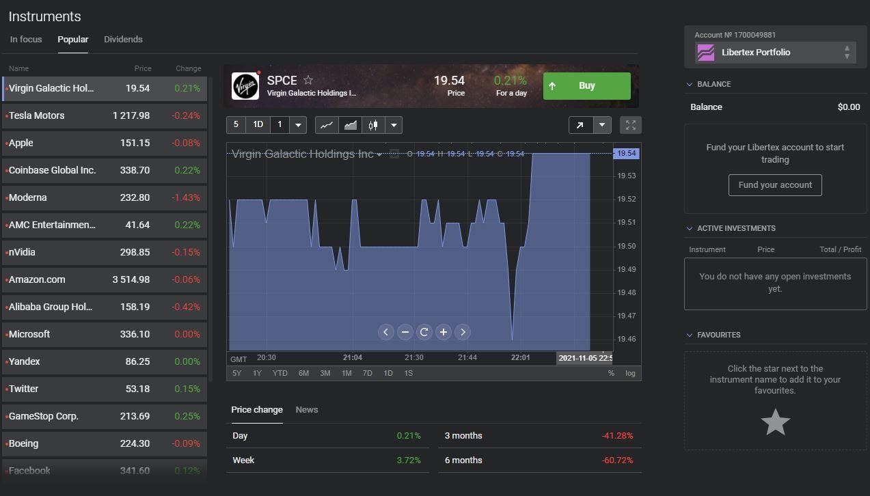Reset the chart view with refresh icon
This screenshot has height=496, width=870.
424,332
